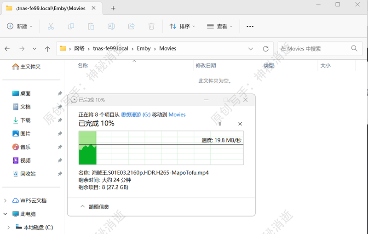The height and width of the screenshot is (234, 368).
Task: Open the three-dot more options menu
Action: pyautogui.click(x=250, y=27)
